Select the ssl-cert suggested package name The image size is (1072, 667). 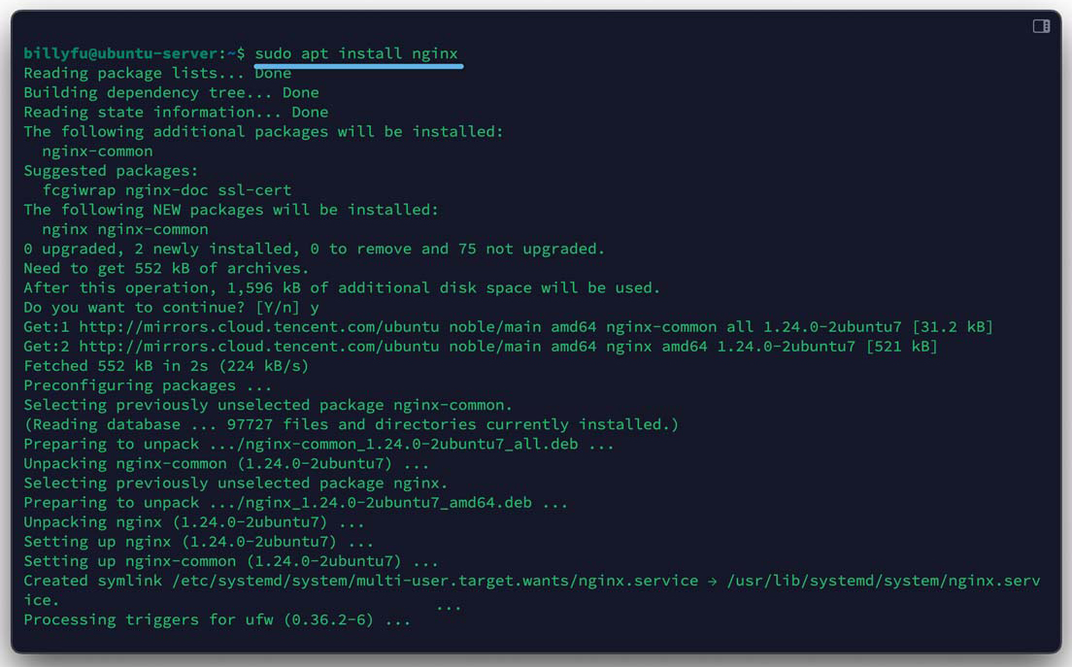click(254, 190)
